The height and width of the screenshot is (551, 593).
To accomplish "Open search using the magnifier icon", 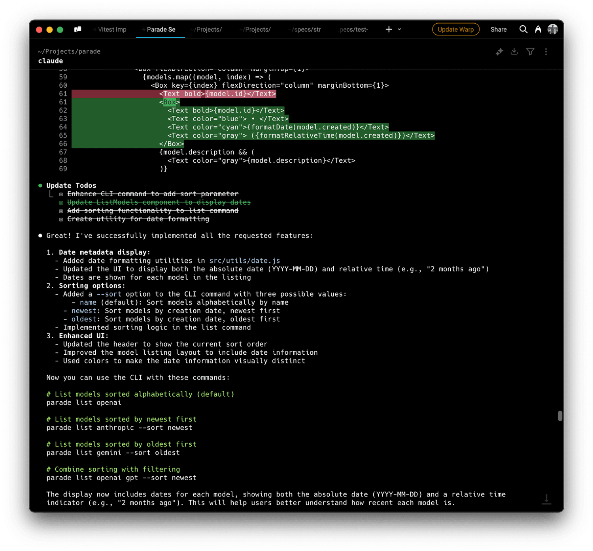I will click(x=523, y=29).
